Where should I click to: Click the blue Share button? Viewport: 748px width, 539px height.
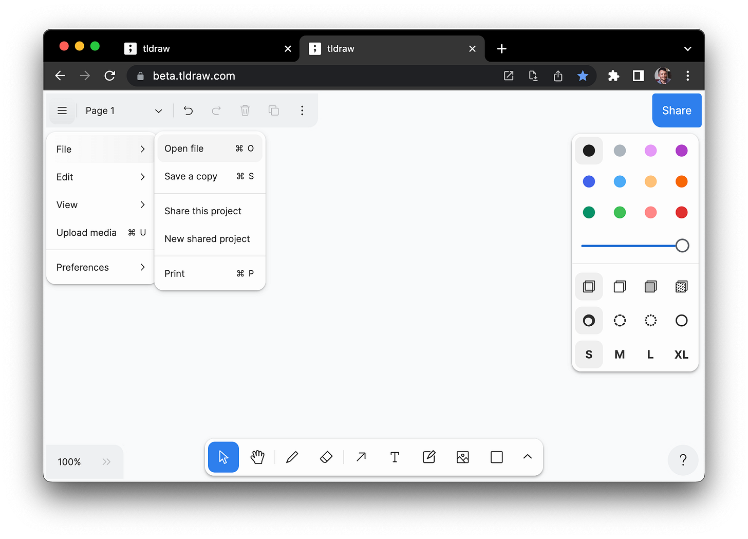[x=677, y=110]
